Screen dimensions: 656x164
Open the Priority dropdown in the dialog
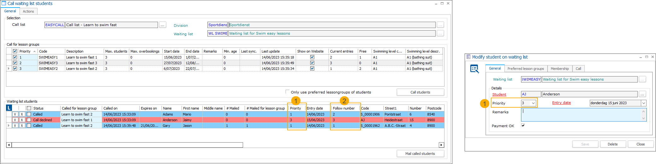pos(533,103)
